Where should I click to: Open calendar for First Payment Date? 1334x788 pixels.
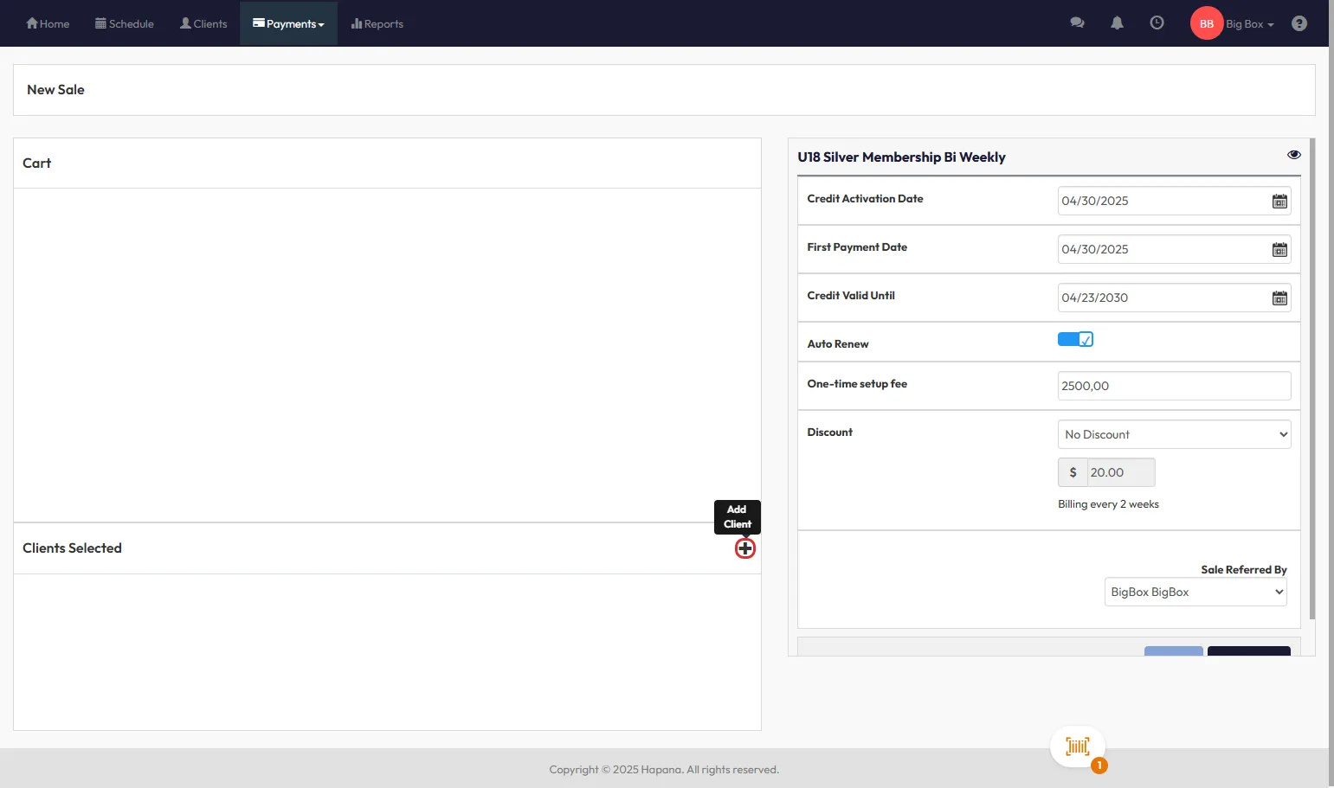pyautogui.click(x=1279, y=250)
